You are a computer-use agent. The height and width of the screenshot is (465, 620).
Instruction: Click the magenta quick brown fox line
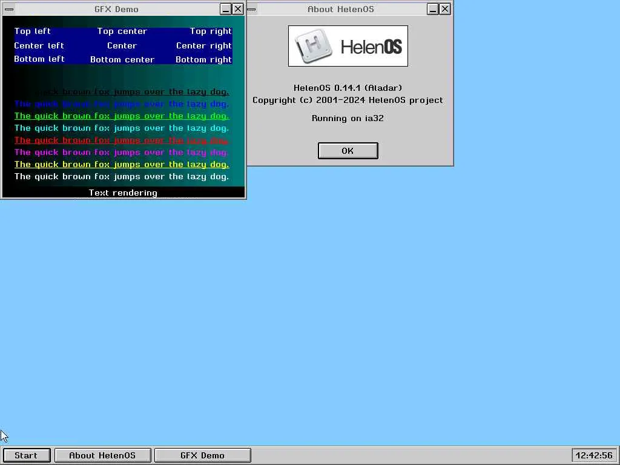point(122,152)
